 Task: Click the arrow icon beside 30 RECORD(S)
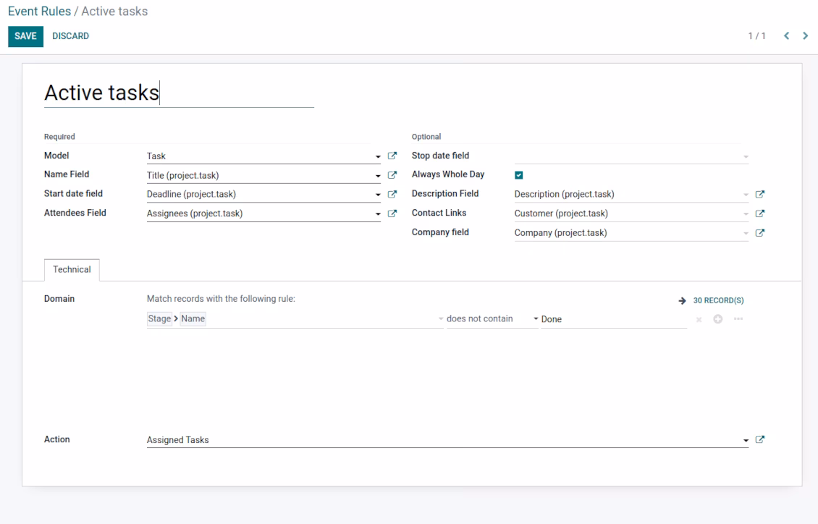(x=683, y=300)
